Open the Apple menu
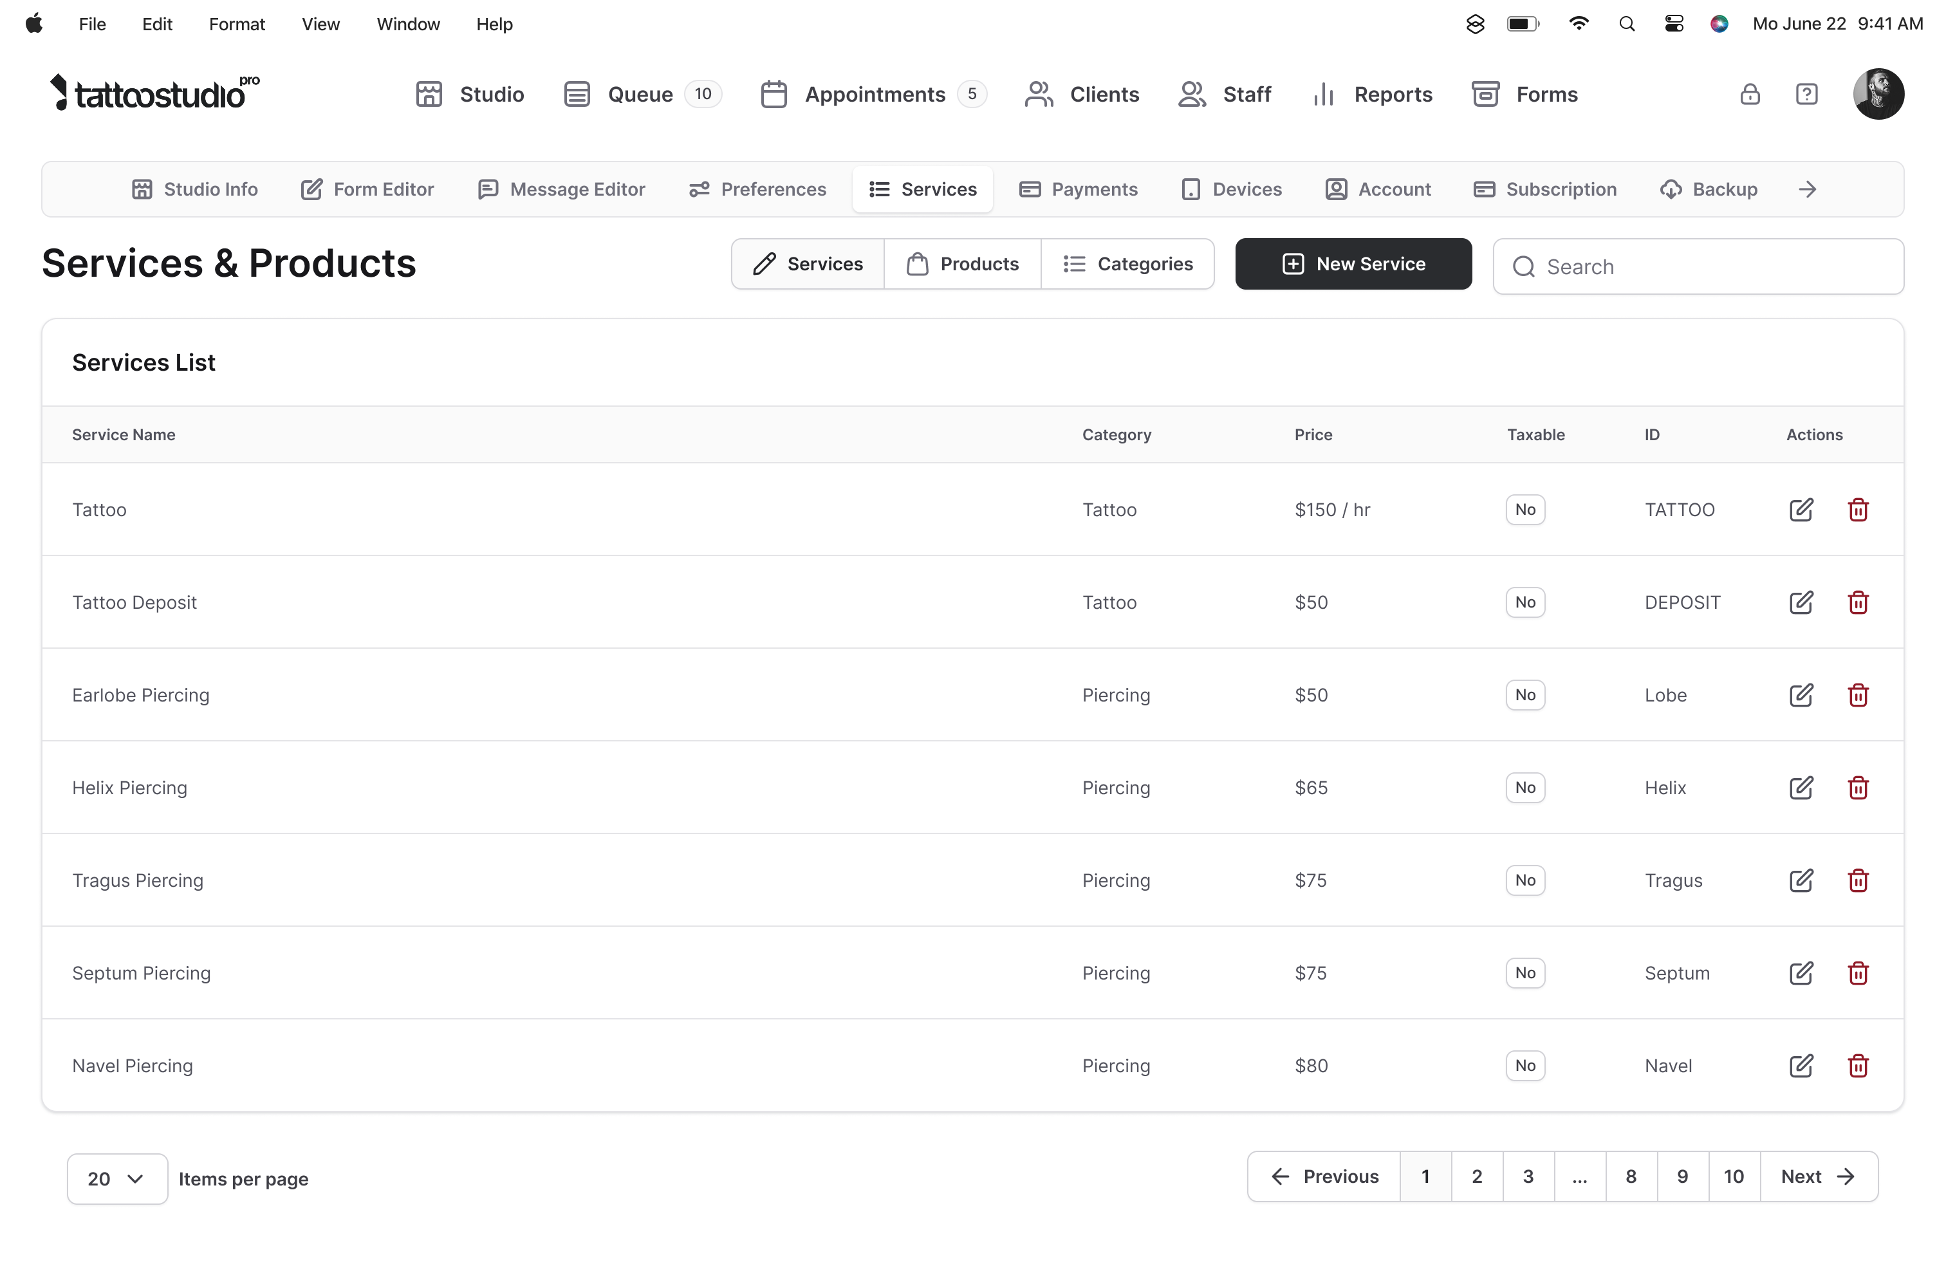Viewport: 1946px width, 1264px height. 33,24
